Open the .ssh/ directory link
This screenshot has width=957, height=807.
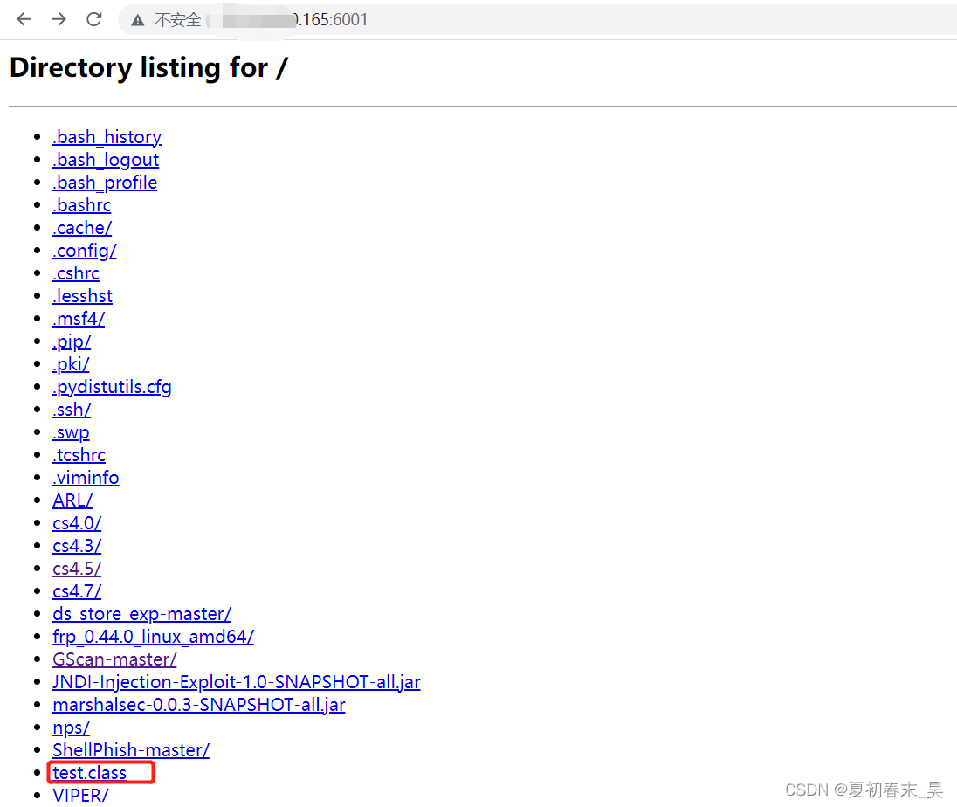[72, 409]
